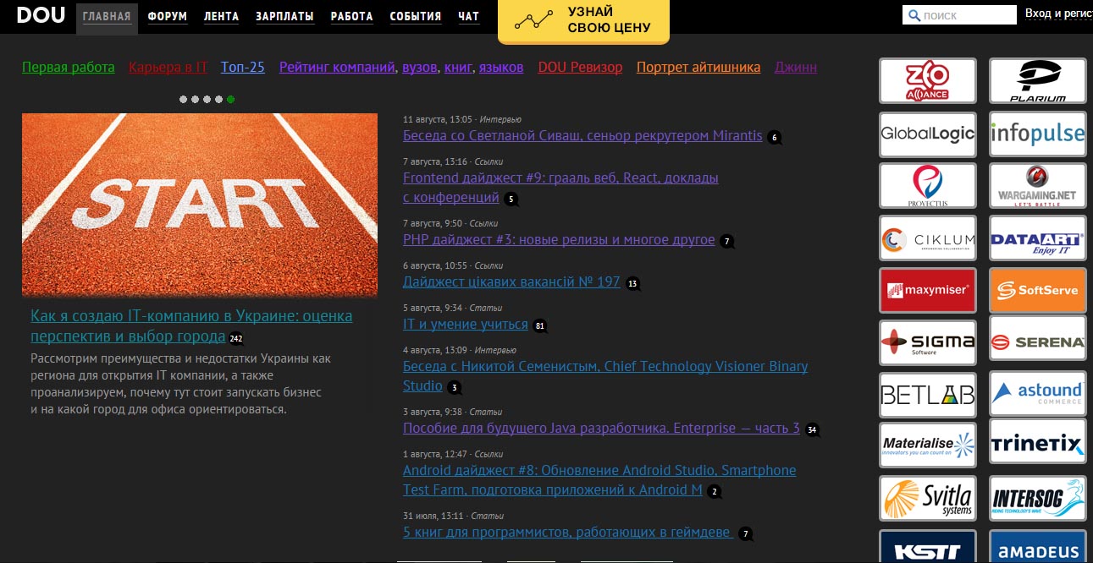Open the Wargaming.net company logo
1093x563 pixels.
click(1038, 186)
